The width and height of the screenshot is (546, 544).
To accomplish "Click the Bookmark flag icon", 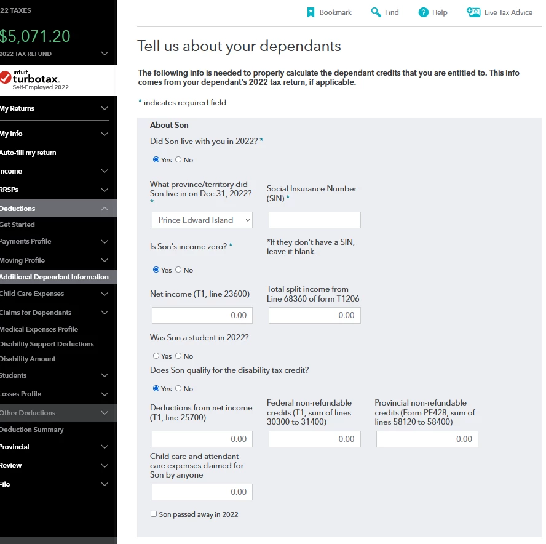I will [x=311, y=12].
